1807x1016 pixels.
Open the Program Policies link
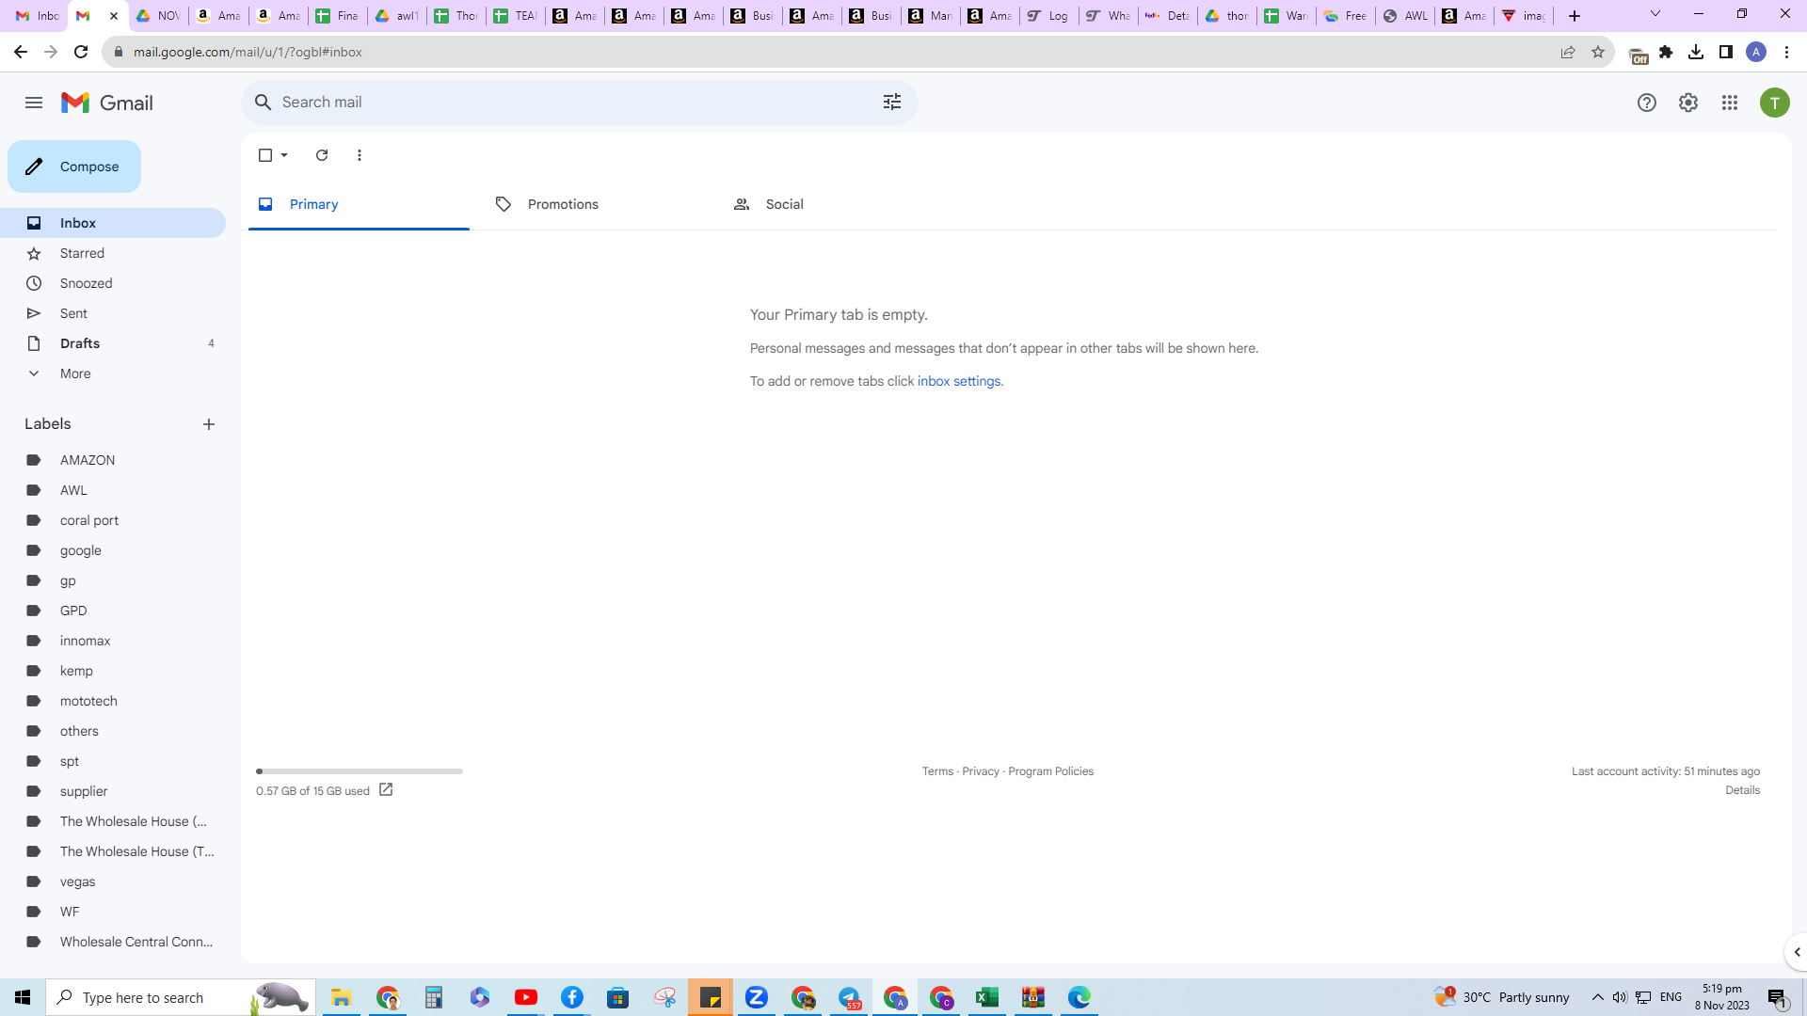tap(1050, 771)
